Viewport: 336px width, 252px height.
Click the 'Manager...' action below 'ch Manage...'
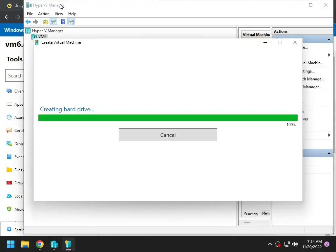pos(312,87)
